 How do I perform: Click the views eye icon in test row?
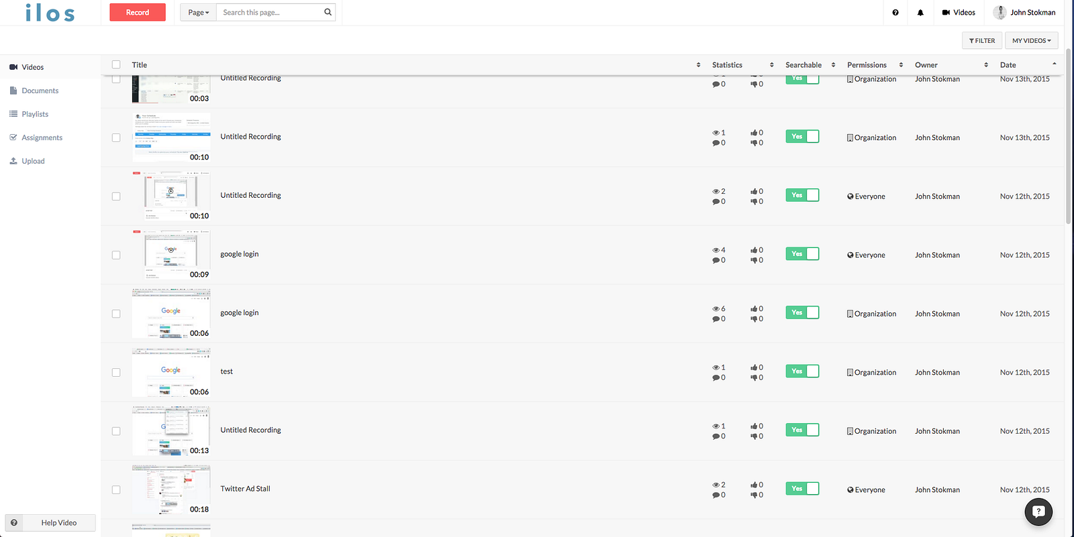(716, 367)
